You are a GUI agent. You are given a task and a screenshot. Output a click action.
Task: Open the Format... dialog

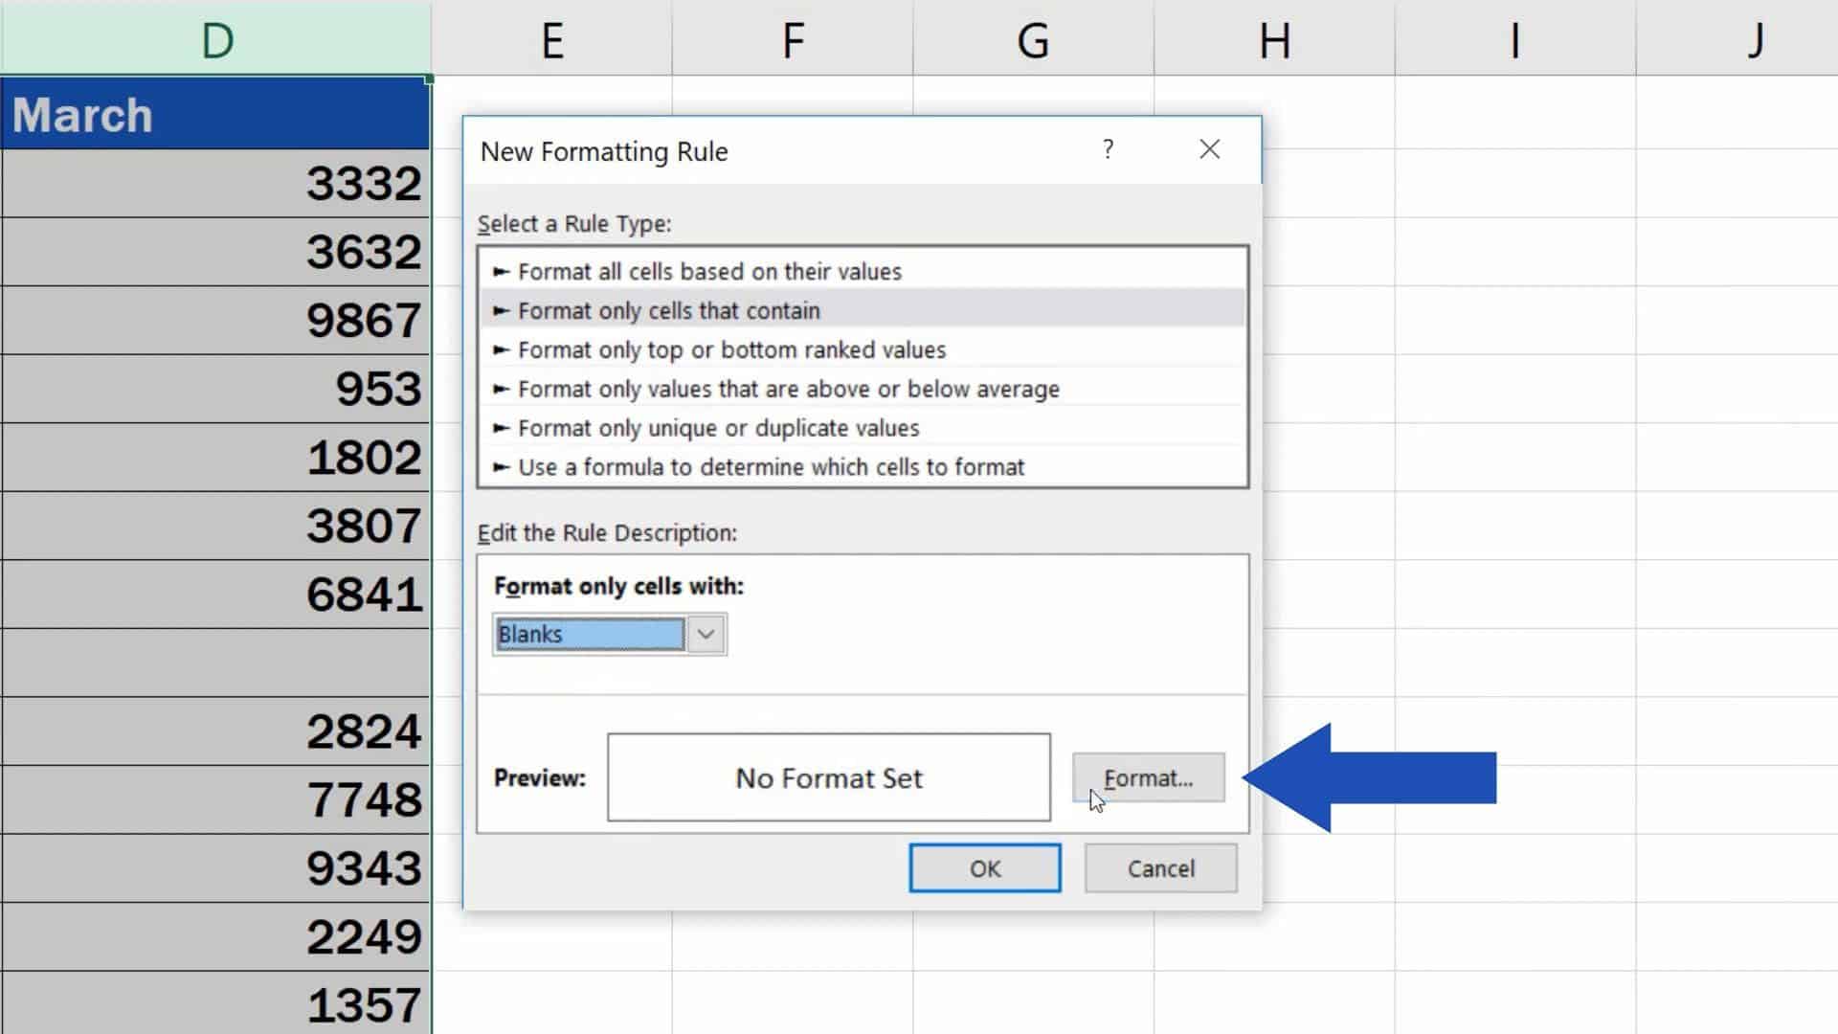[1148, 777]
